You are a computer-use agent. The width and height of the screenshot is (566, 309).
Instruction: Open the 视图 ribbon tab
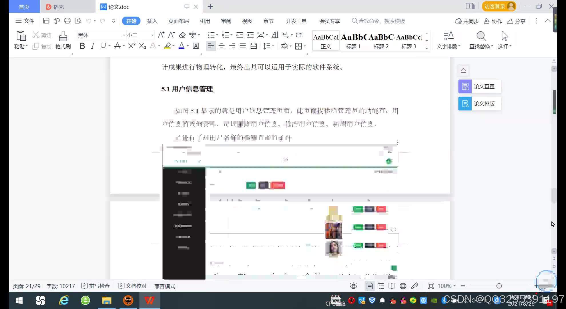click(x=247, y=21)
